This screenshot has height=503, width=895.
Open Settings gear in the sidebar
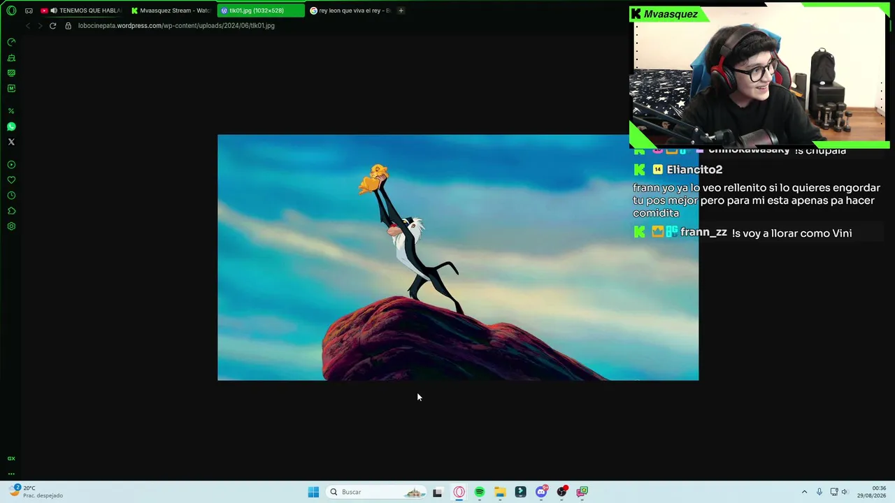click(x=11, y=226)
